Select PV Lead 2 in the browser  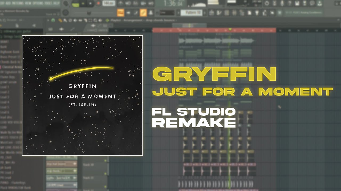[7, 173]
